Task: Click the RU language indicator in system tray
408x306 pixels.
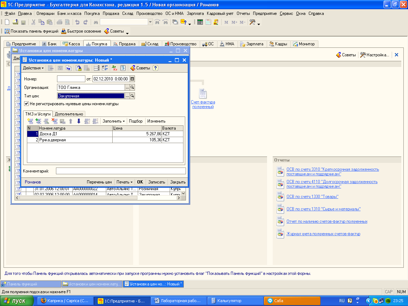Action: click(x=342, y=301)
